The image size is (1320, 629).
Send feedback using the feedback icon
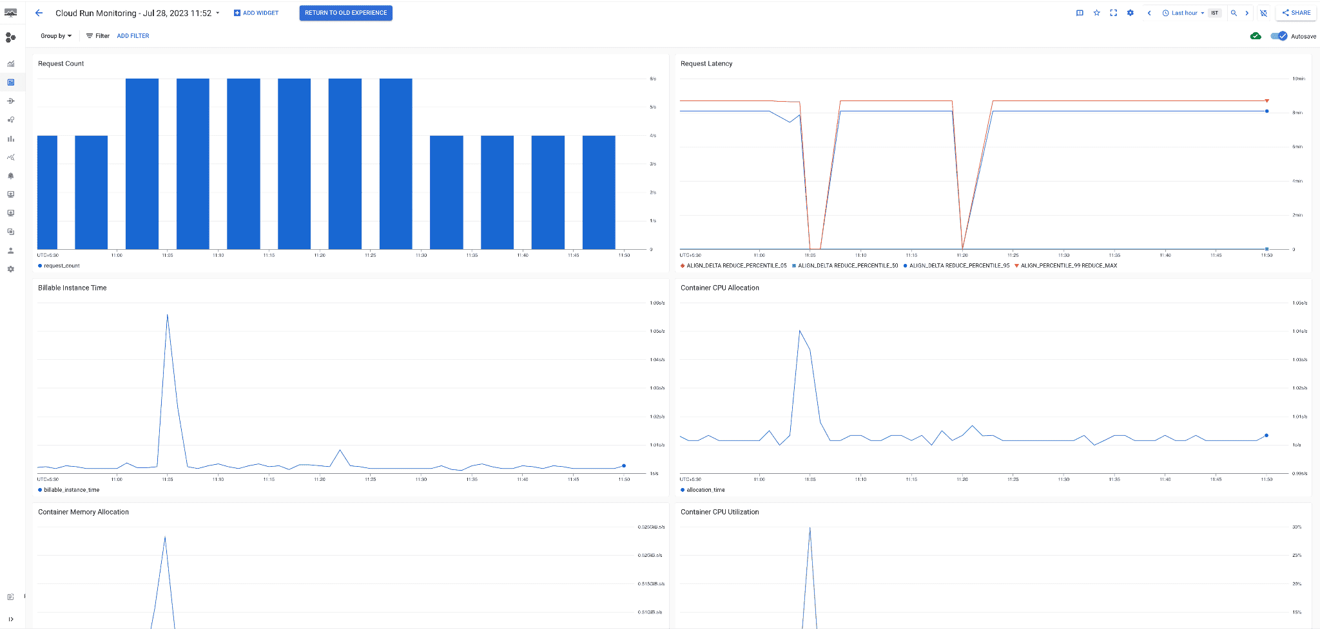1080,12
